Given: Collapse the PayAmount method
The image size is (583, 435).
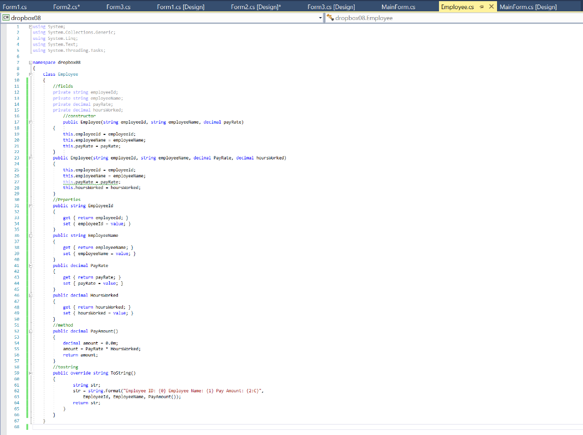Looking at the screenshot, I should (31, 331).
